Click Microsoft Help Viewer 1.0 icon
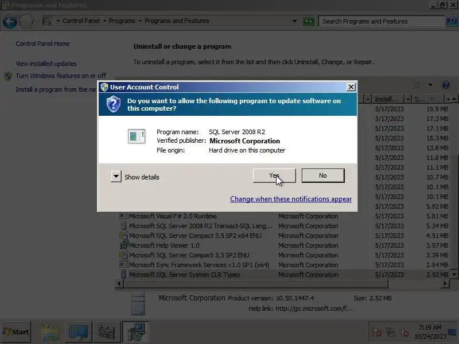The height and width of the screenshot is (344, 459). [x=124, y=245]
